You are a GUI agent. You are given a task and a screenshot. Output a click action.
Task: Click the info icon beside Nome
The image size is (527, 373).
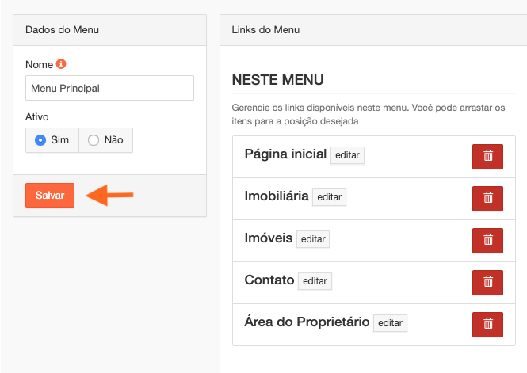click(61, 64)
